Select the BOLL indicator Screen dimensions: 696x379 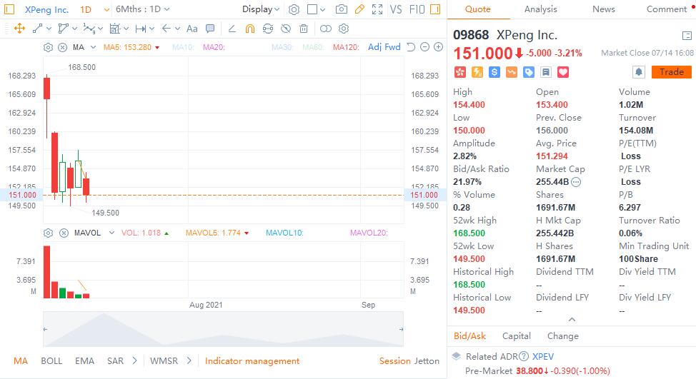(x=51, y=361)
